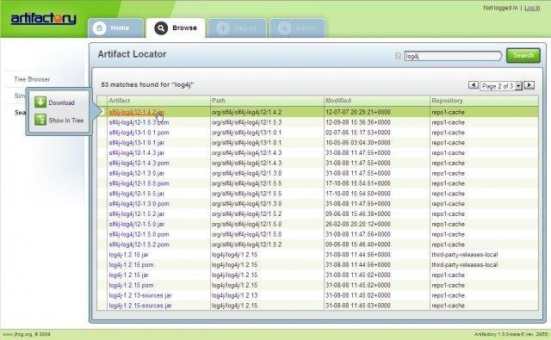This screenshot has width=551, height=340.
Task: Open artifact slf4j-log4j12-1.4.2.jar
Action: click(x=136, y=112)
